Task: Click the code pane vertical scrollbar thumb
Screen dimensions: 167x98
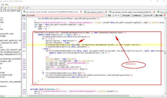Action: (x=165, y=53)
